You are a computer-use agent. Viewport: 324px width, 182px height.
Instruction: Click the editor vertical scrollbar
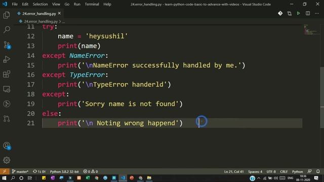pos(322,97)
